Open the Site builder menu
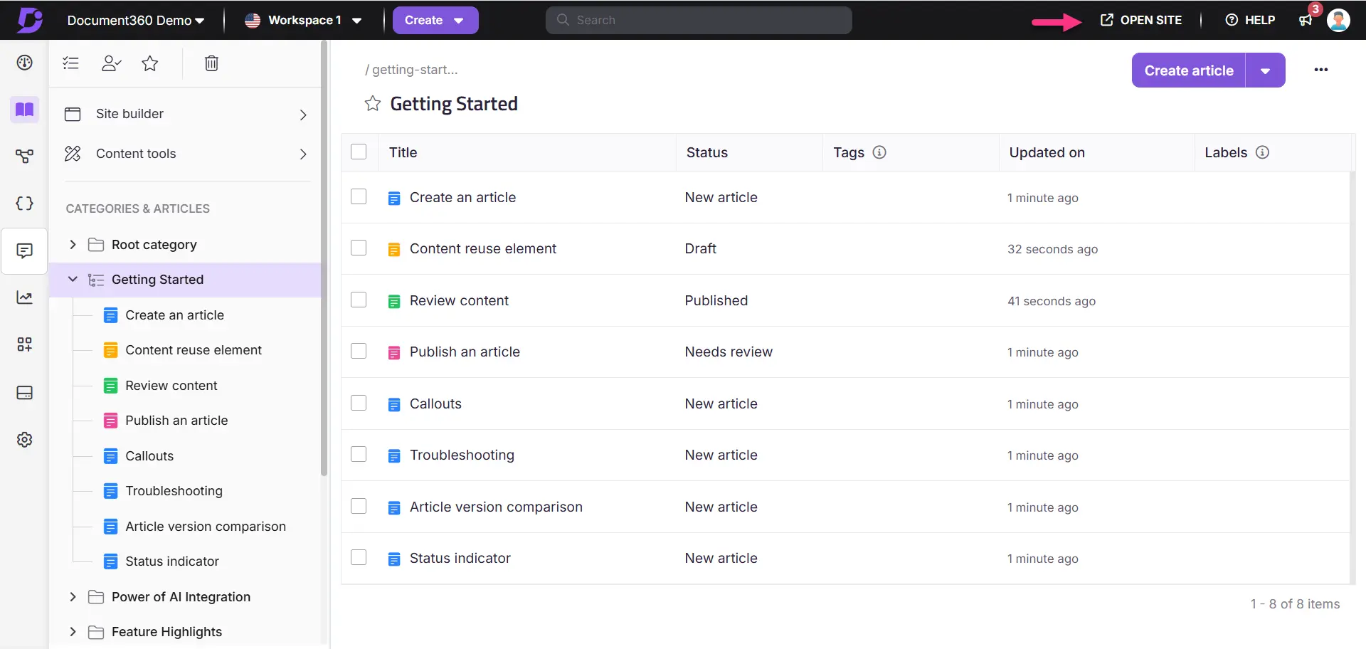 click(x=186, y=114)
